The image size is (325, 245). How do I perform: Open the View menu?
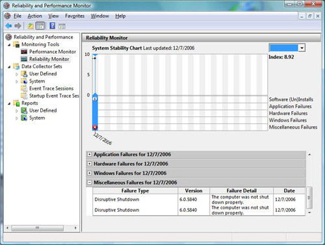pyautogui.click(x=53, y=16)
